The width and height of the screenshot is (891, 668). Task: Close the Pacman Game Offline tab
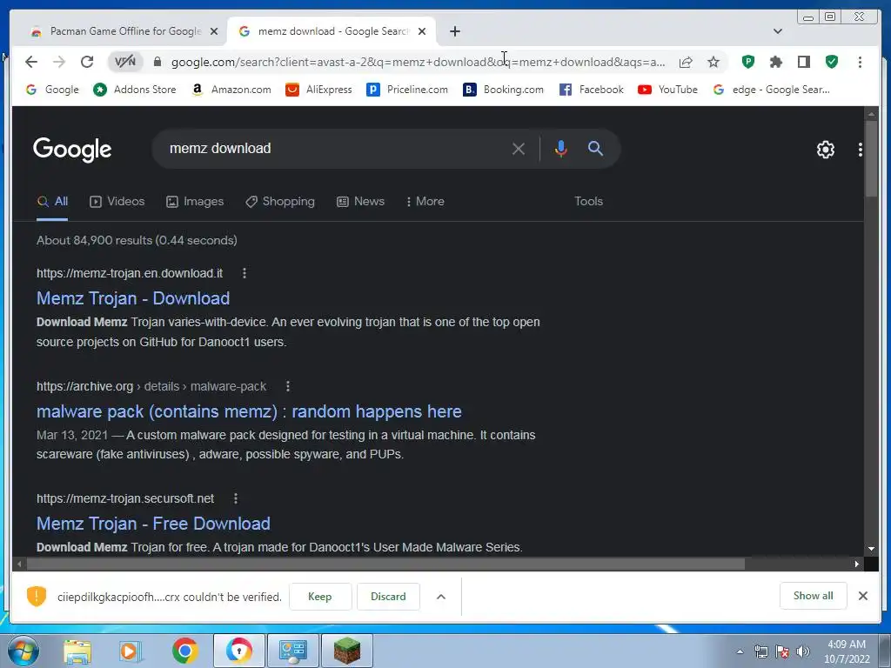coord(214,31)
